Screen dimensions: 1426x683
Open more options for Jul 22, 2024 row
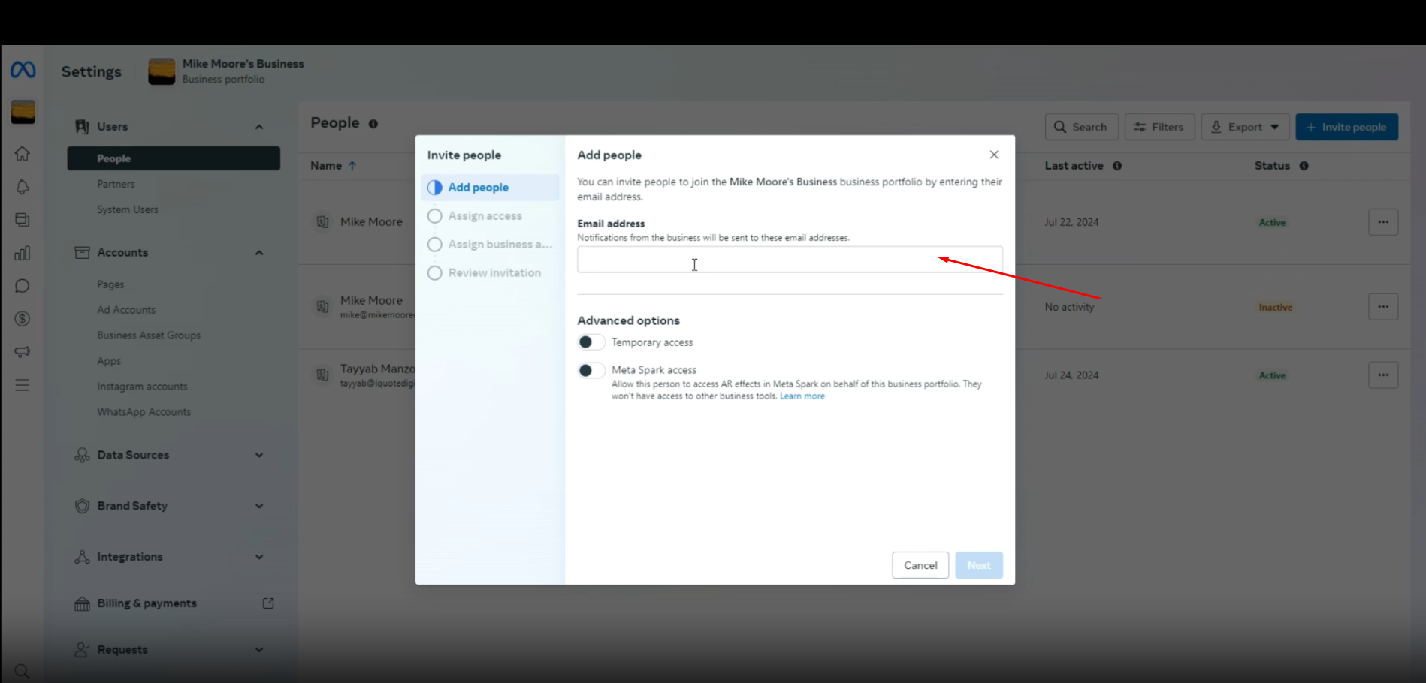click(x=1383, y=222)
